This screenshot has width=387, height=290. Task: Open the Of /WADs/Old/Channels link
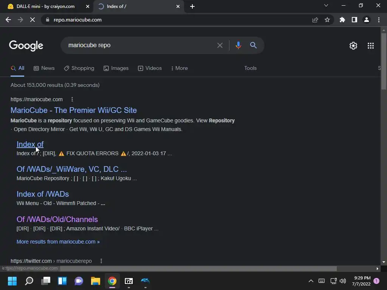click(x=57, y=219)
